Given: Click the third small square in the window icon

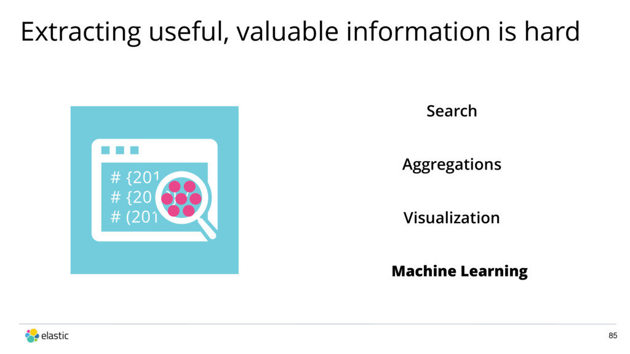Looking at the screenshot, I should (x=134, y=150).
